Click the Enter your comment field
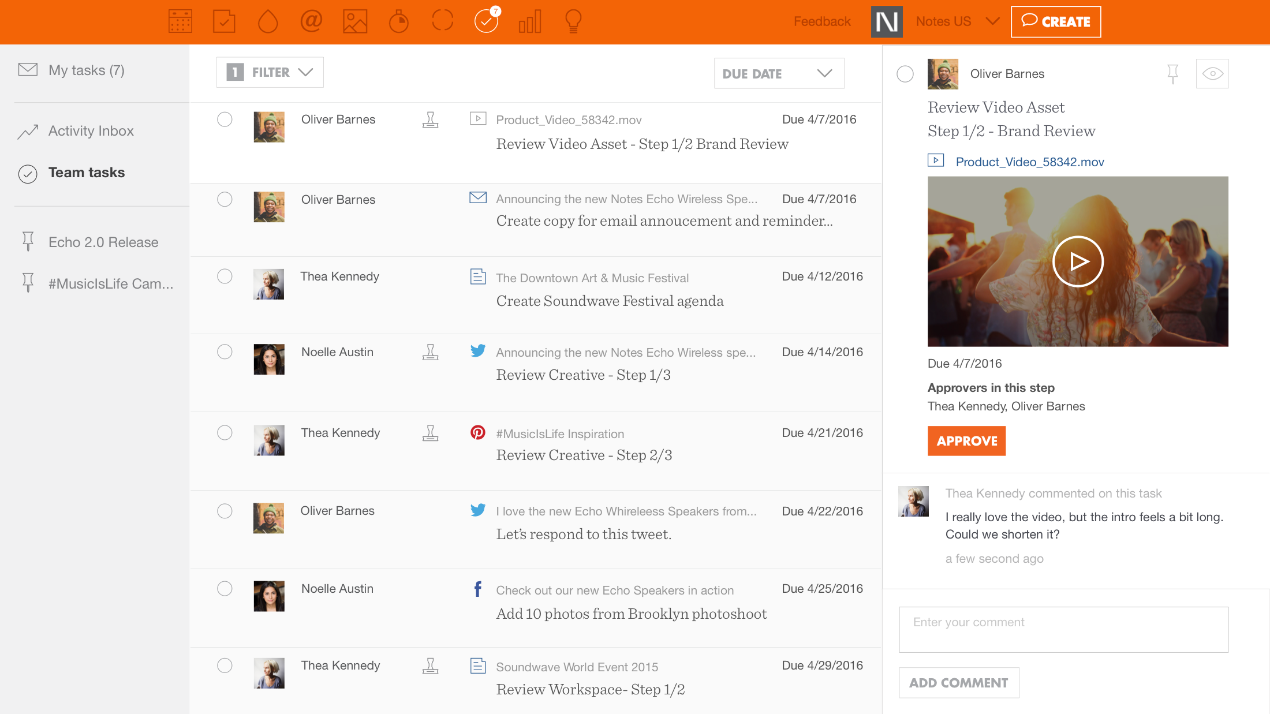1270x714 pixels. pyautogui.click(x=1063, y=630)
